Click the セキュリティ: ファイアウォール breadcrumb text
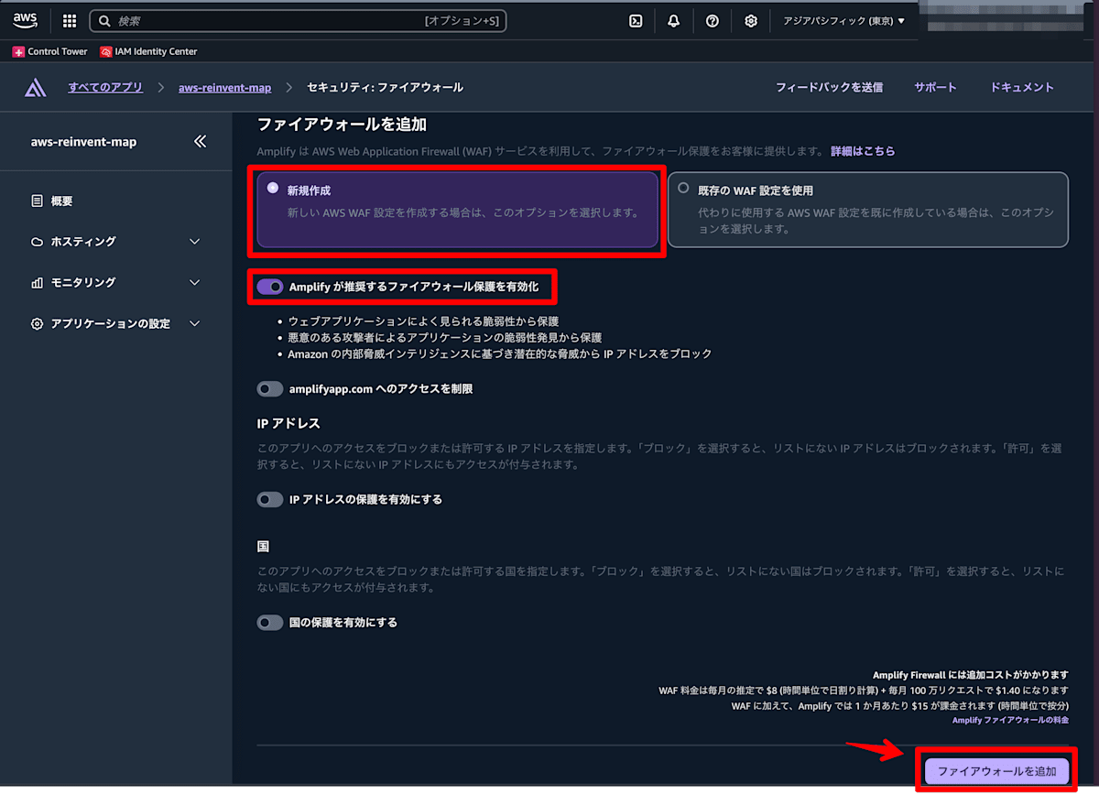Screen dimensions: 1099x794 coord(385,88)
